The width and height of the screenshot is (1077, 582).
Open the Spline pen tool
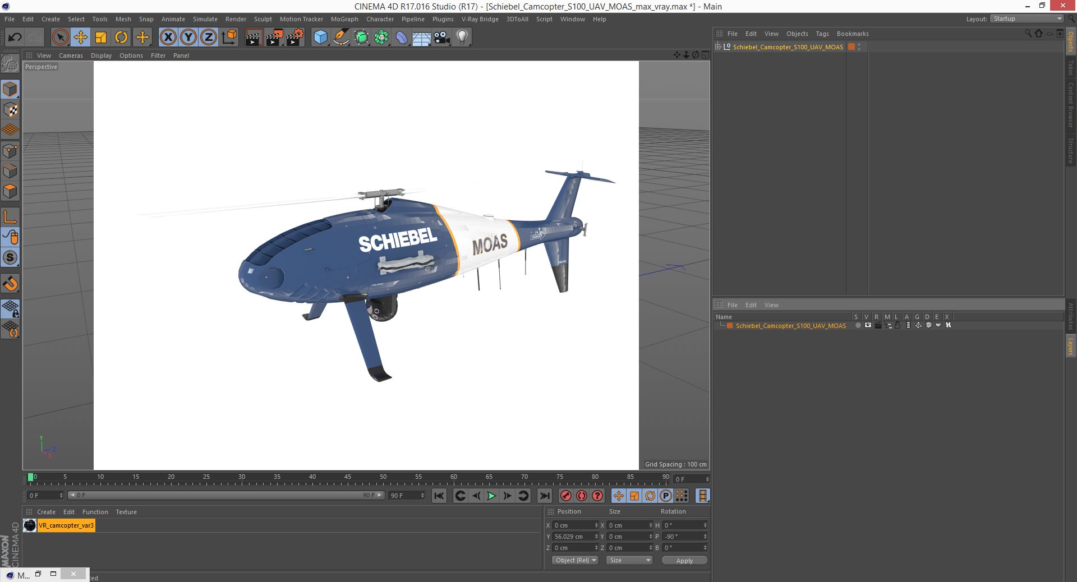[x=341, y=38]
